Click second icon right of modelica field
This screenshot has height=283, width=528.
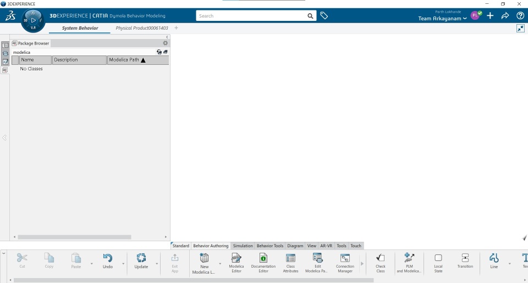coord(166,52)
